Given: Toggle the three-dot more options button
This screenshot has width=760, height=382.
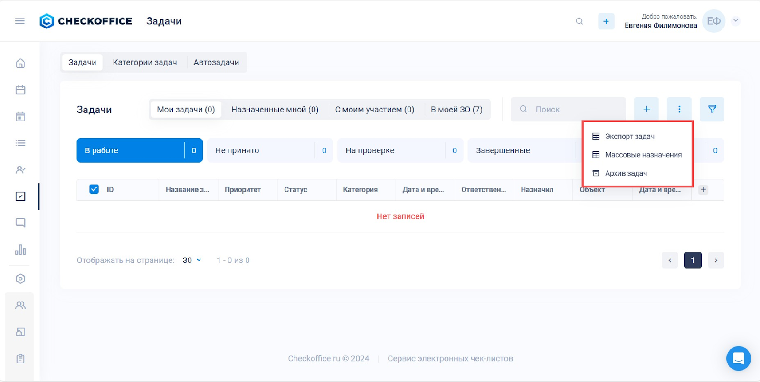Looking at the screenshot, I should 679,109.
